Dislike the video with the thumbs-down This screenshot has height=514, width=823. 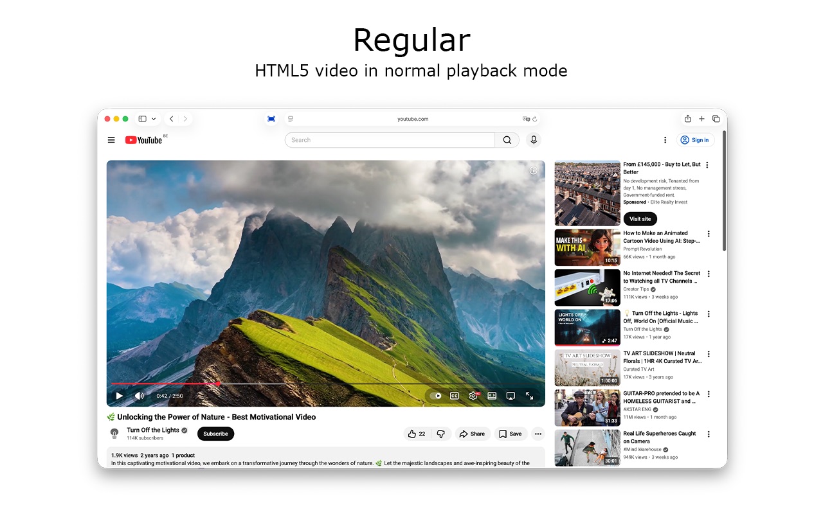[440, 434]
